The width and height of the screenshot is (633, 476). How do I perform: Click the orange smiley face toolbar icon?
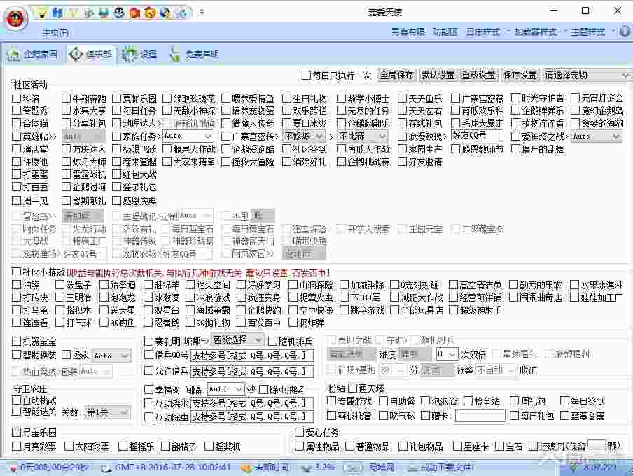150,13
